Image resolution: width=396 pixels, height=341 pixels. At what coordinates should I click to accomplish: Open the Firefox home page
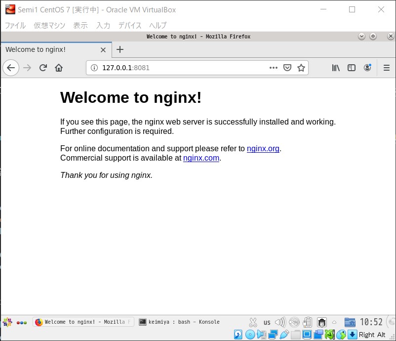coord(59,68)
